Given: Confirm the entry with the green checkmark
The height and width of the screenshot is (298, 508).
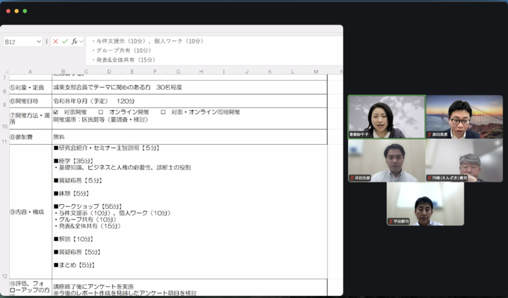Looking at the screenshot, I should tap(65, 42).
